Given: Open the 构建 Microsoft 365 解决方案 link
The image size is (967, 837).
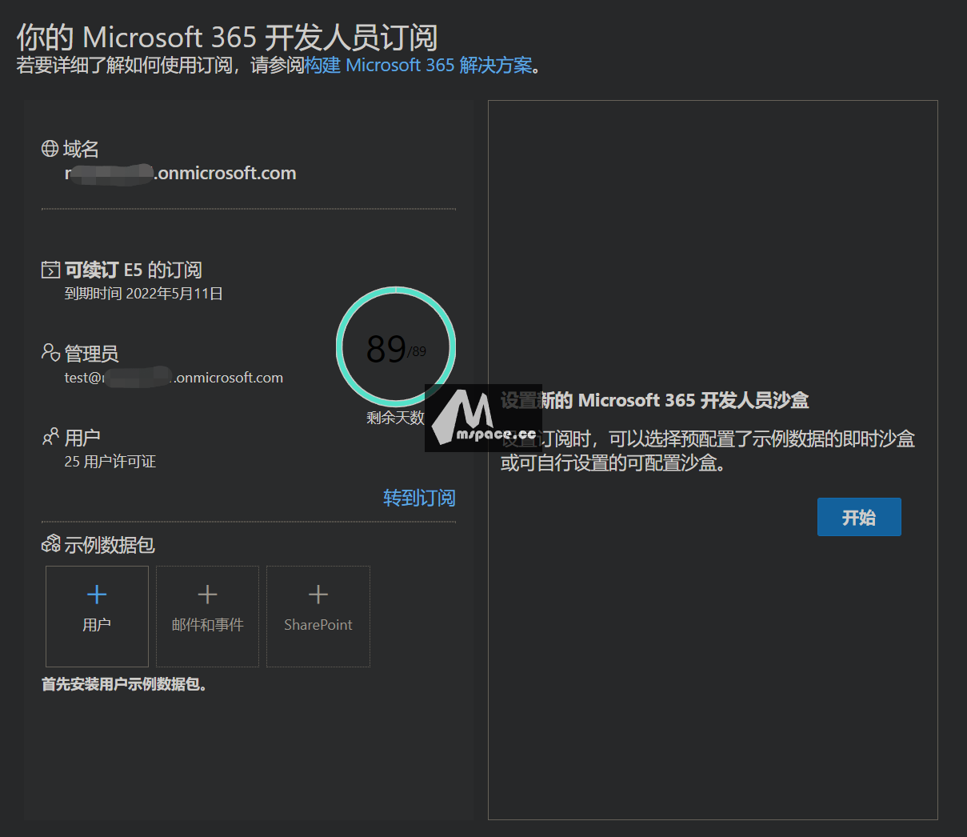Looking at the screenshot, I should pos(418,66).
